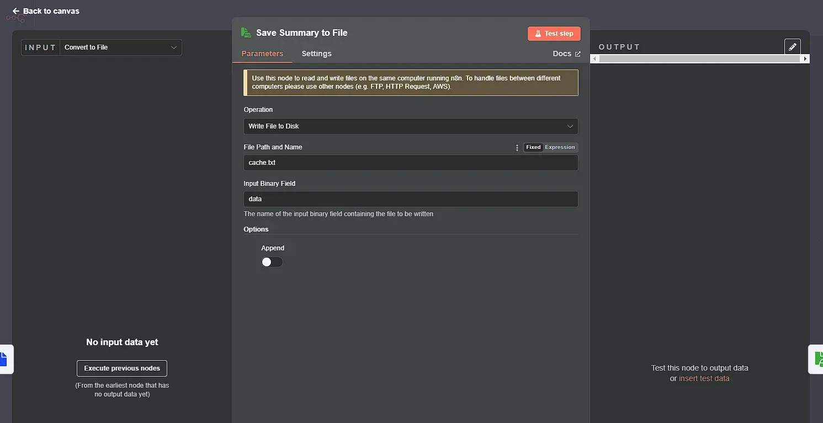Enable the Append option
The image size is (823, 423).
(272, 262)
